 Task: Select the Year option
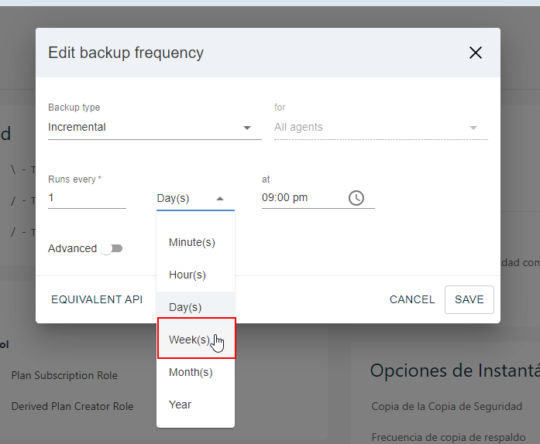[181, 405]
